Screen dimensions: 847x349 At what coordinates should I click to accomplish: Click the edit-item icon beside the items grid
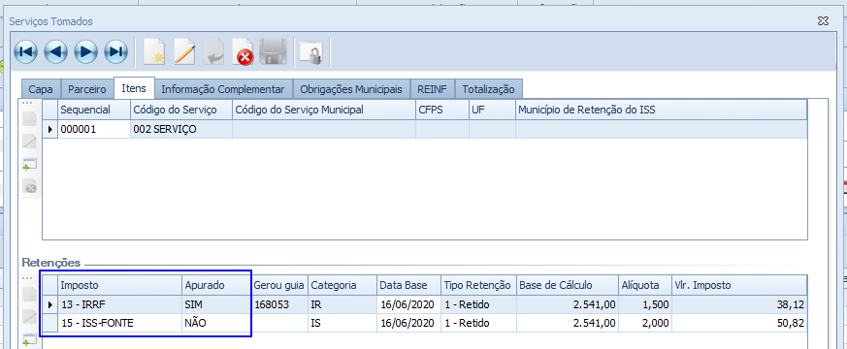pyautogui.click(x=30, y=141)
